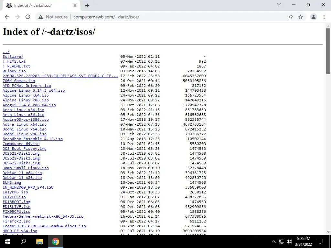Image resolution: width=331 pixels, height=248 pixels.
Task: Click the scrollbar down arrow
Action: pos(328,232)
